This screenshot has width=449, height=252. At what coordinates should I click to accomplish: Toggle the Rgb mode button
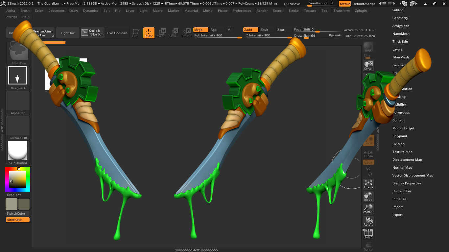pos(217,30)
